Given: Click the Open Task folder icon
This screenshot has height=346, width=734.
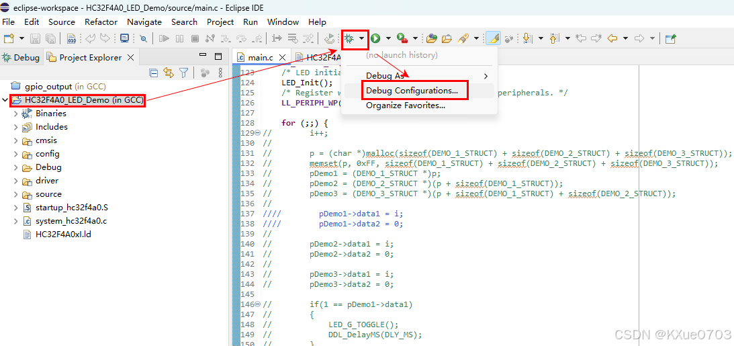Looking at the screenshot, I should click(447, 38).
